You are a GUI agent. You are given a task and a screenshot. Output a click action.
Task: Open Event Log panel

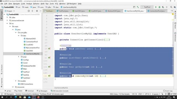pos(168,91)
